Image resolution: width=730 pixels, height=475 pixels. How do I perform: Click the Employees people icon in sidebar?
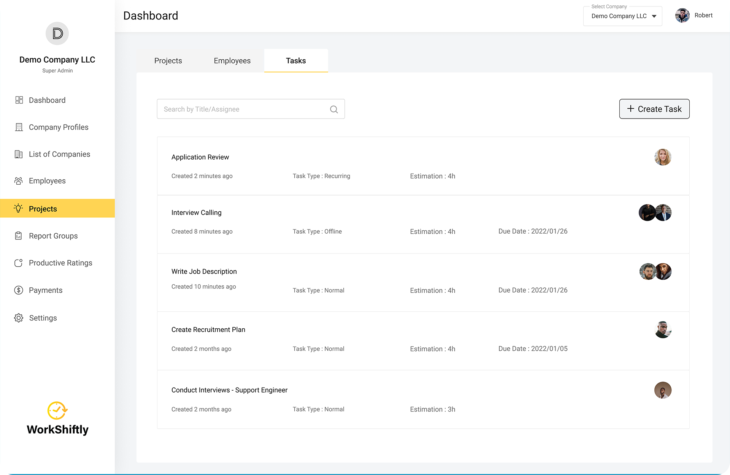click(x=19, y=181)
